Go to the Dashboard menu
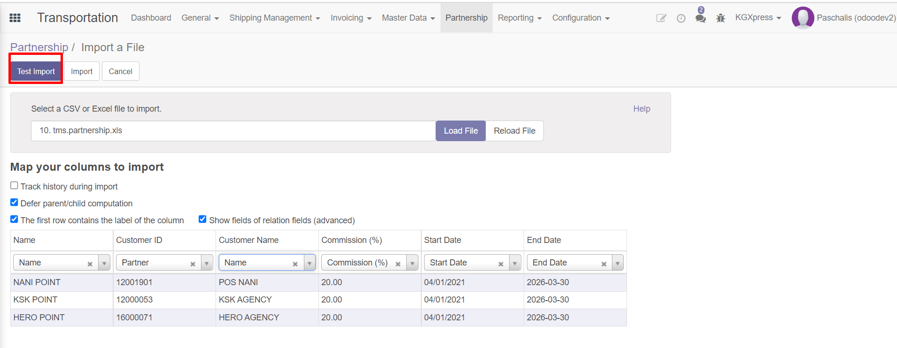 pos(151,18)
